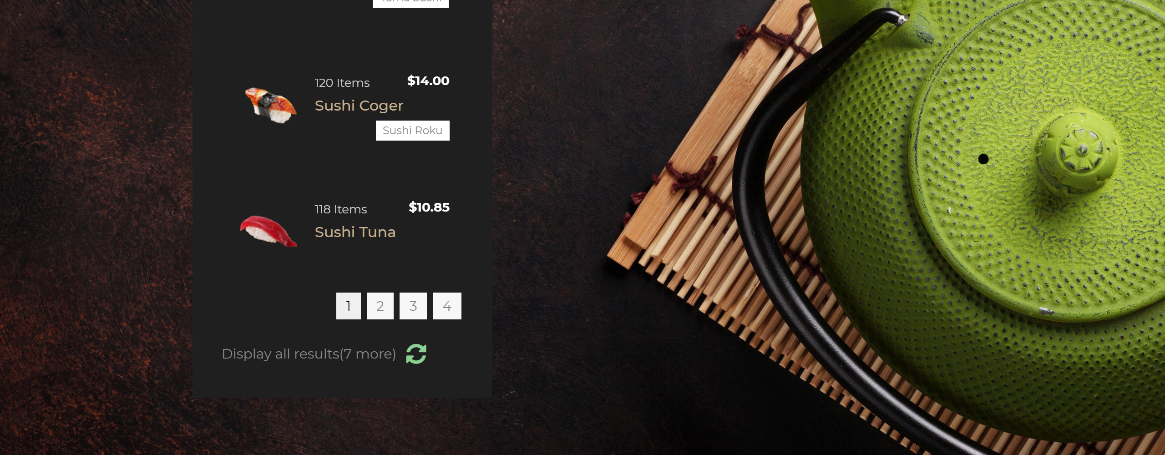Click Display all results (7 more) link

pos(309,354)
